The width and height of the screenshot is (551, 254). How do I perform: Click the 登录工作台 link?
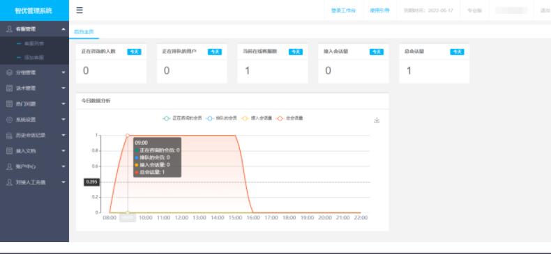(x=343, y=10)
